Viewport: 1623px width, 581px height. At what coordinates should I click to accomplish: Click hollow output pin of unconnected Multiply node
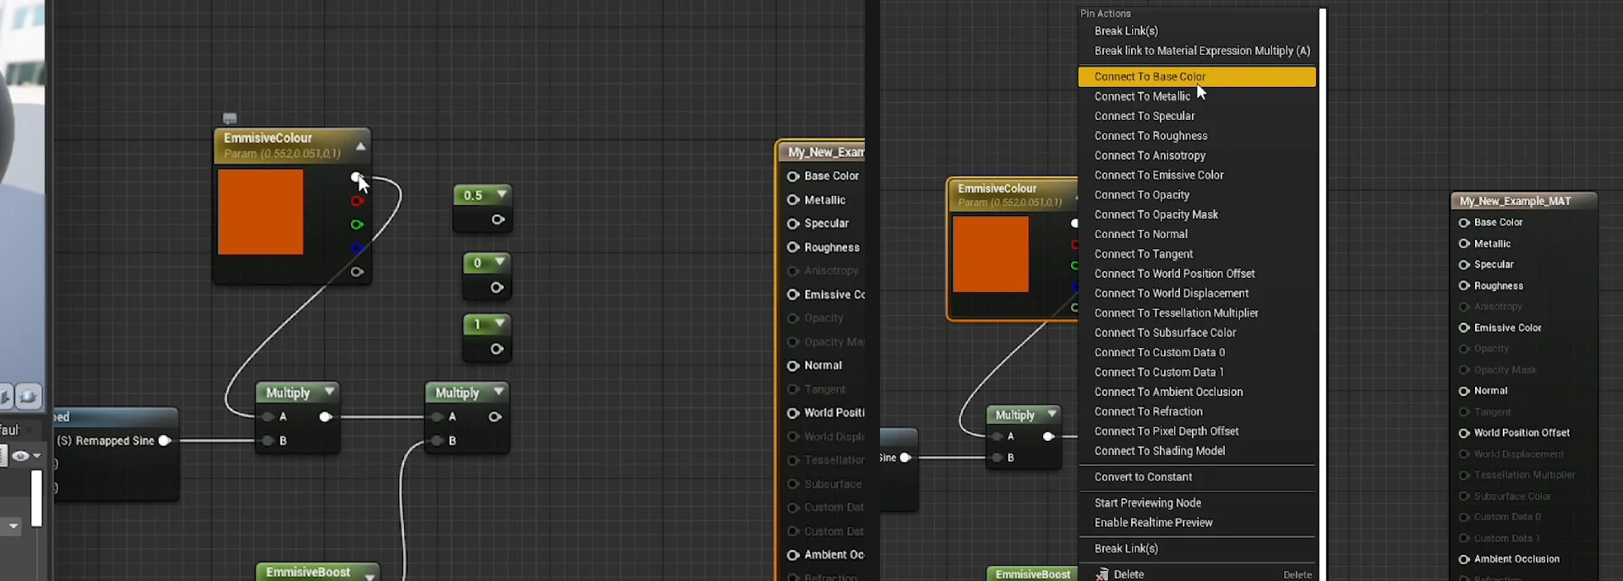point(495,416)
